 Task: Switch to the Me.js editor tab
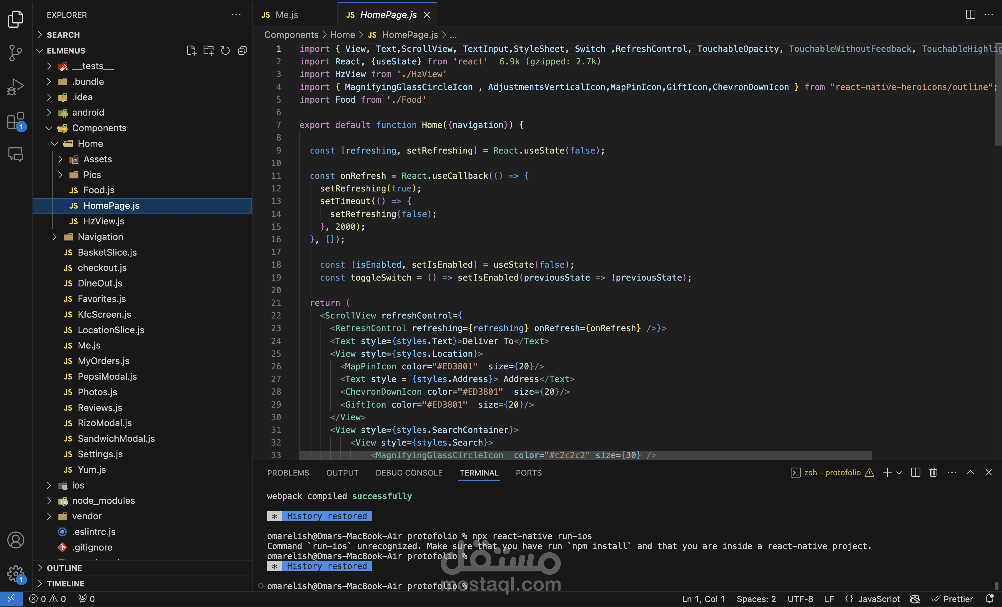coord(295,15)
